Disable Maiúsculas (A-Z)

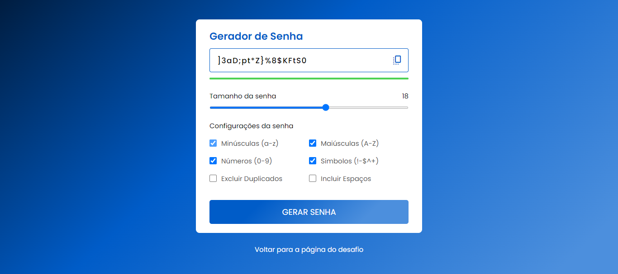[313, 143]
